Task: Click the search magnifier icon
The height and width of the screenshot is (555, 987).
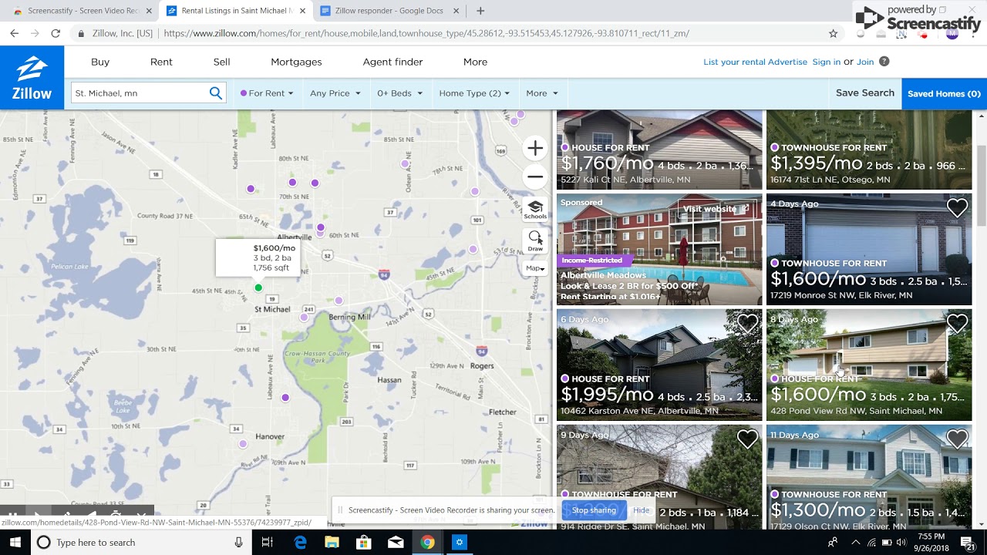Action: 216,93
